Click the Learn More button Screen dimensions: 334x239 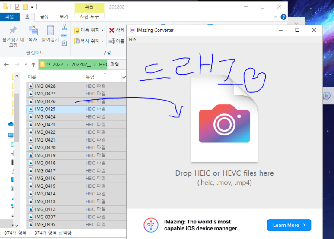[x=289, y=225]
